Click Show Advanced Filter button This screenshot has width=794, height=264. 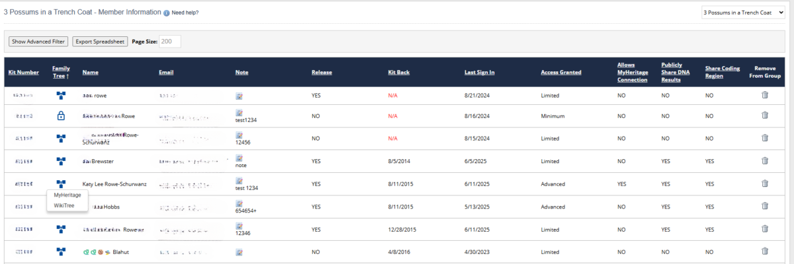38,42
